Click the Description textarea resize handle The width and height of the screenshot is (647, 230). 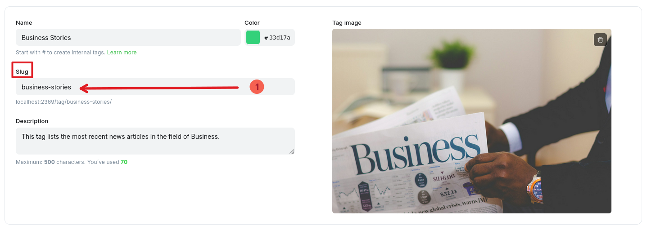[292, 151]
